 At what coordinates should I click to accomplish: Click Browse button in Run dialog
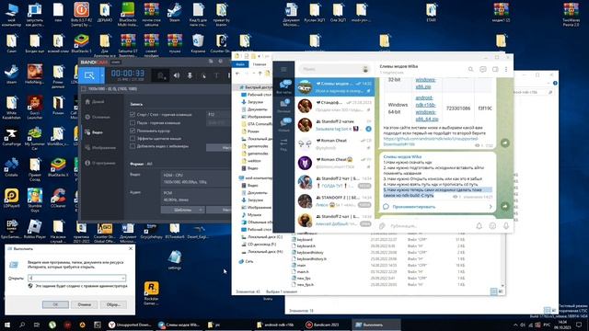113,304
